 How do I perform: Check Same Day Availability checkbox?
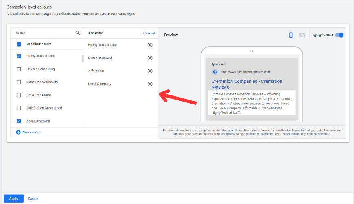click(x=19, y=82)
